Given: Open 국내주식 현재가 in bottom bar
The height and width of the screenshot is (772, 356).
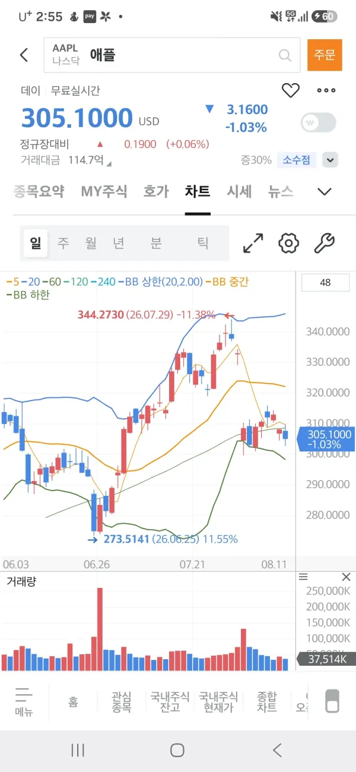Looking at the screenshot, I should pyautogui.click(x=218, y=702).
